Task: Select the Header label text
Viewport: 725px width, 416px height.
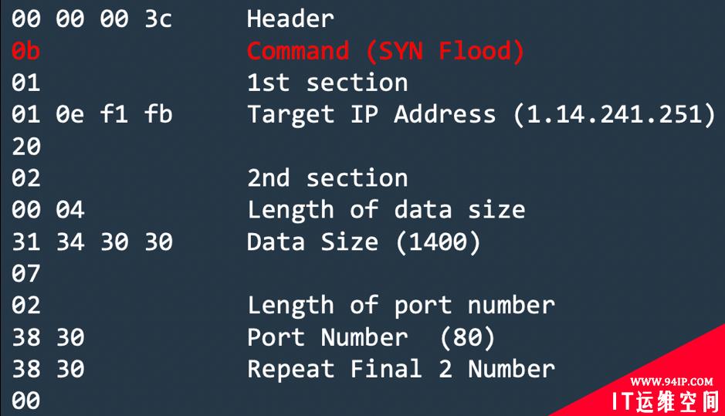Action: (290, 19)
